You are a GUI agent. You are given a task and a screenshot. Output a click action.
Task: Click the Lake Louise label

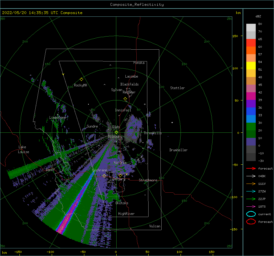tap(23, 149)
